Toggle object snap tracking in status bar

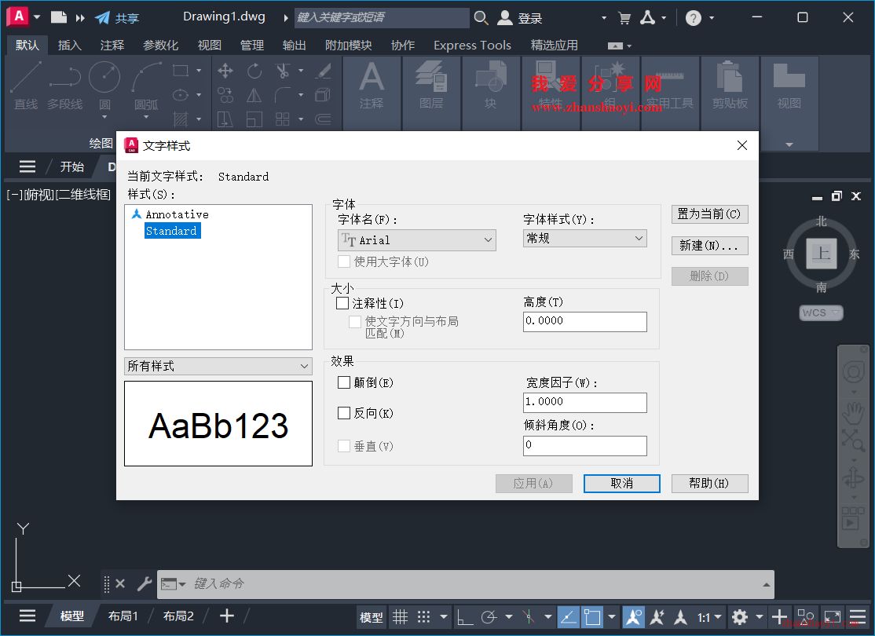(568, 617)
